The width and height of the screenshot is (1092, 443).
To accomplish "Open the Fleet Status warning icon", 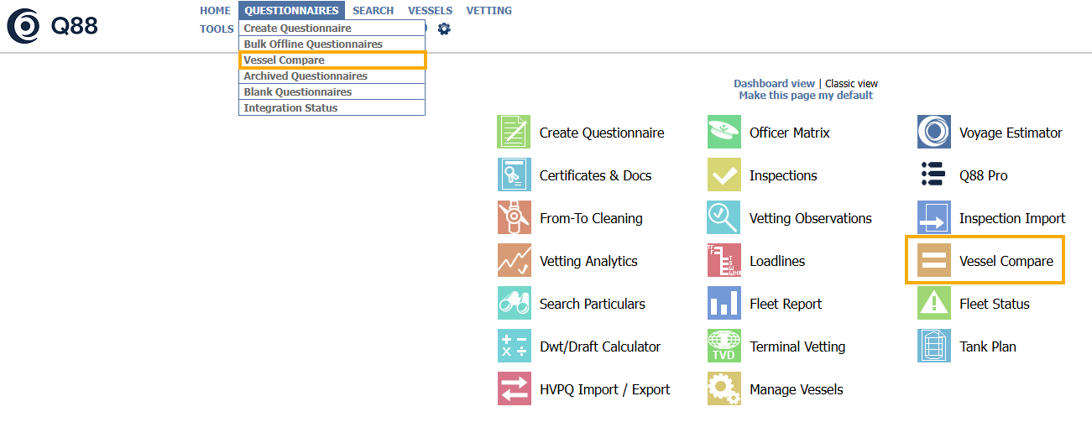I will coord(933,304).
